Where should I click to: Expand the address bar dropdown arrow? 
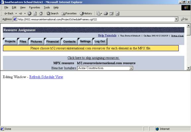pyautogui.click(x=176, y=19)
